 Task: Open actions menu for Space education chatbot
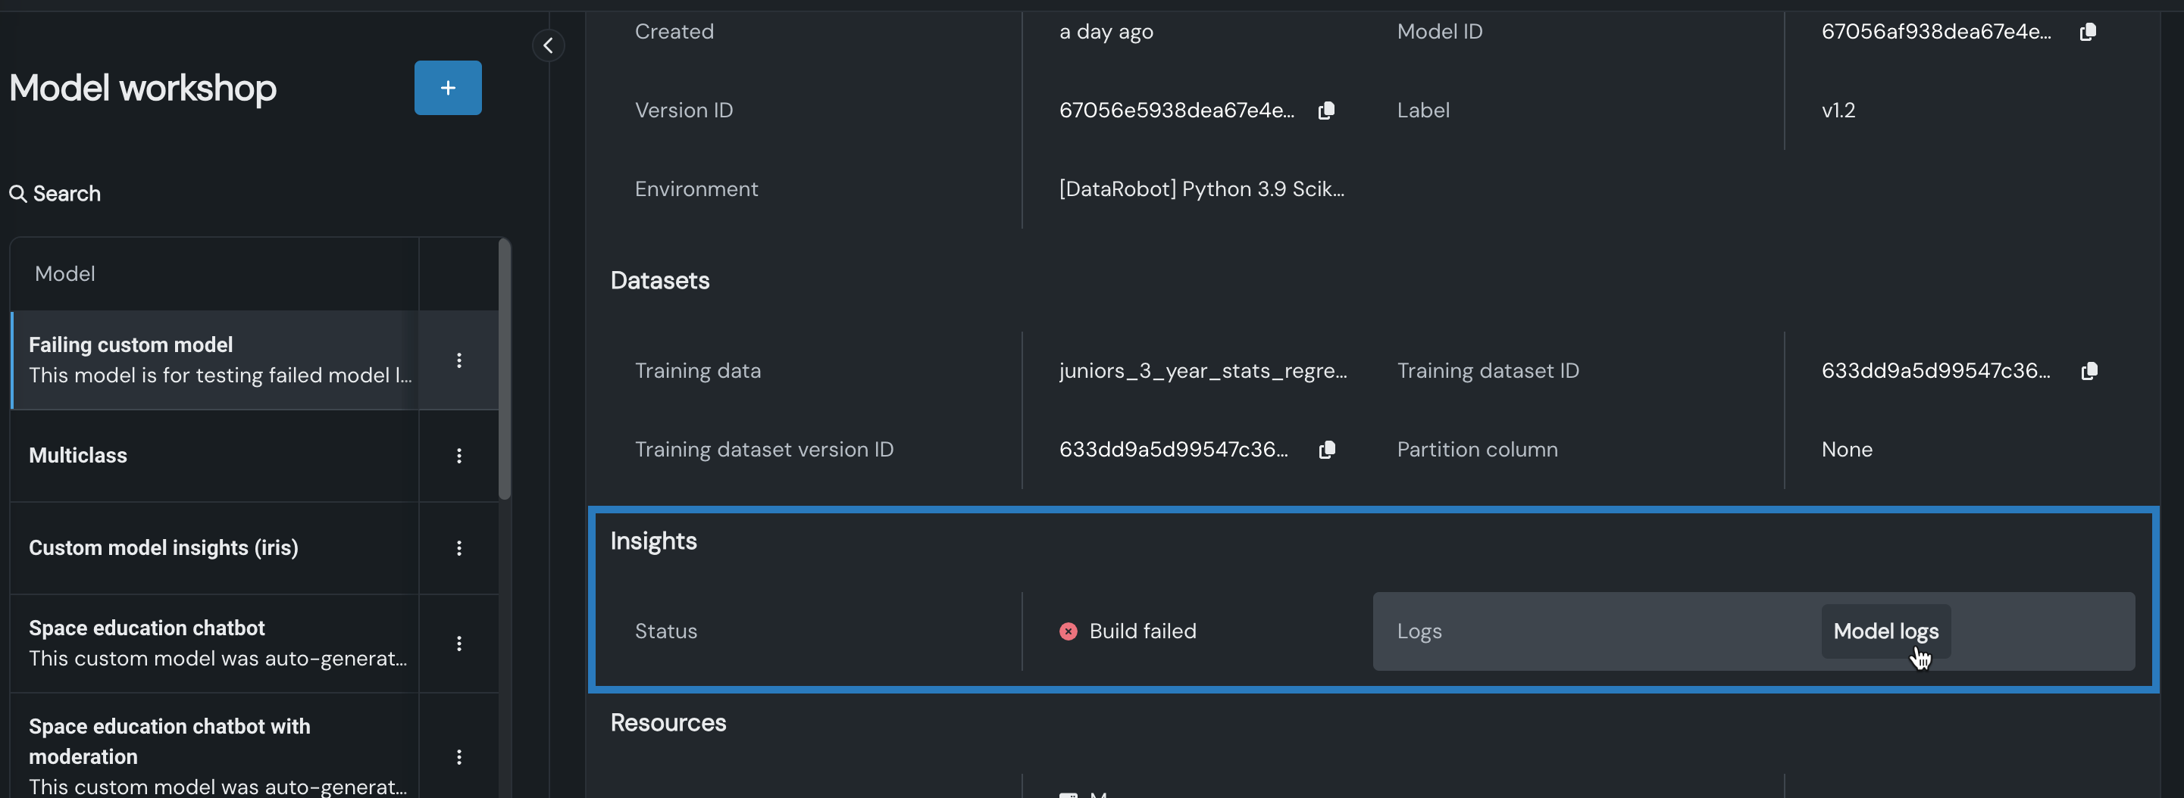[x=458, y=644]
